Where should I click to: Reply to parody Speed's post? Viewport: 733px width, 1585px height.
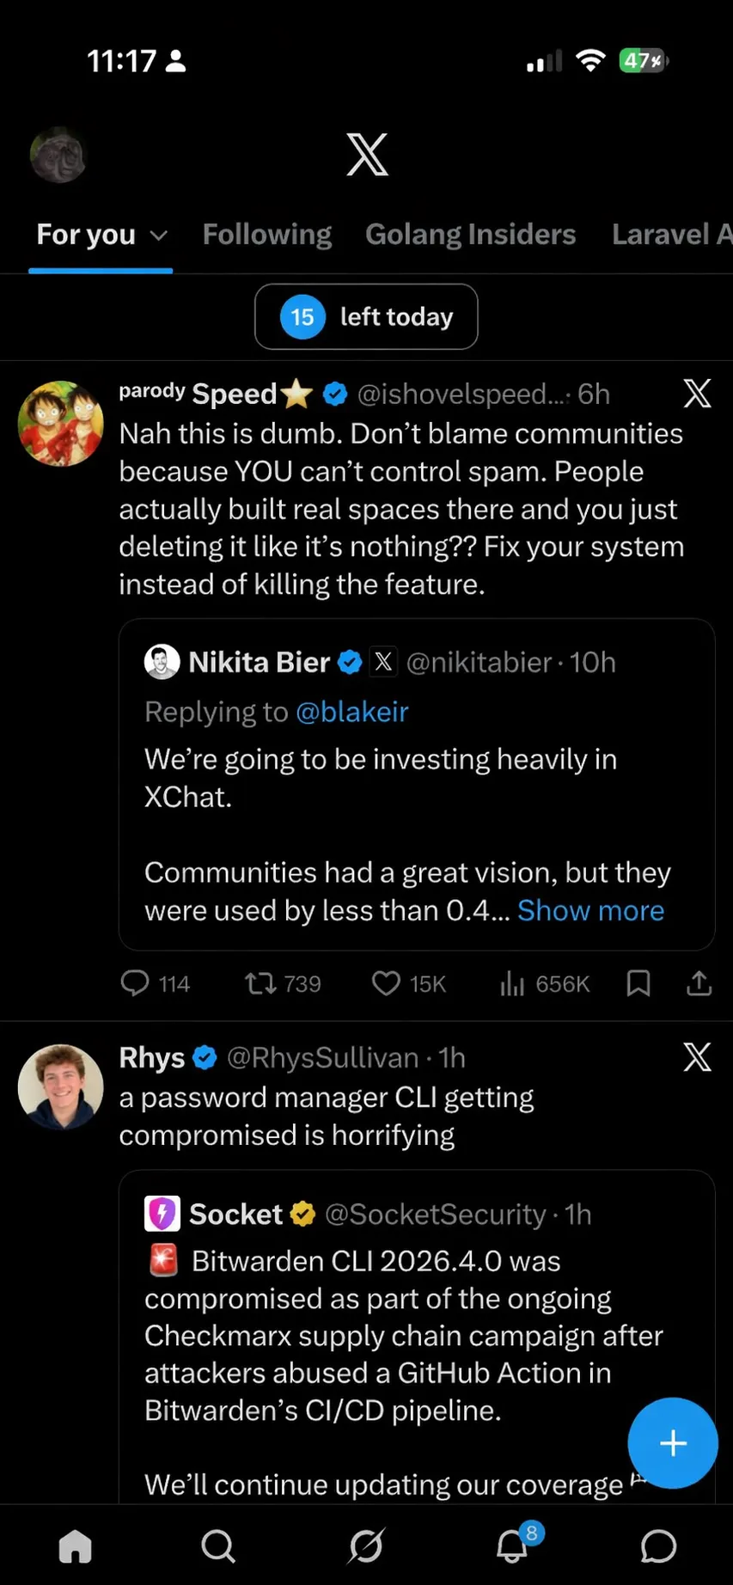tap(155, 983)
